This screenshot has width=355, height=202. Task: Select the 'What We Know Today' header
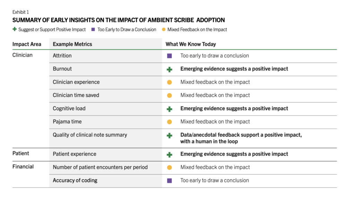(x=191, y=44)
